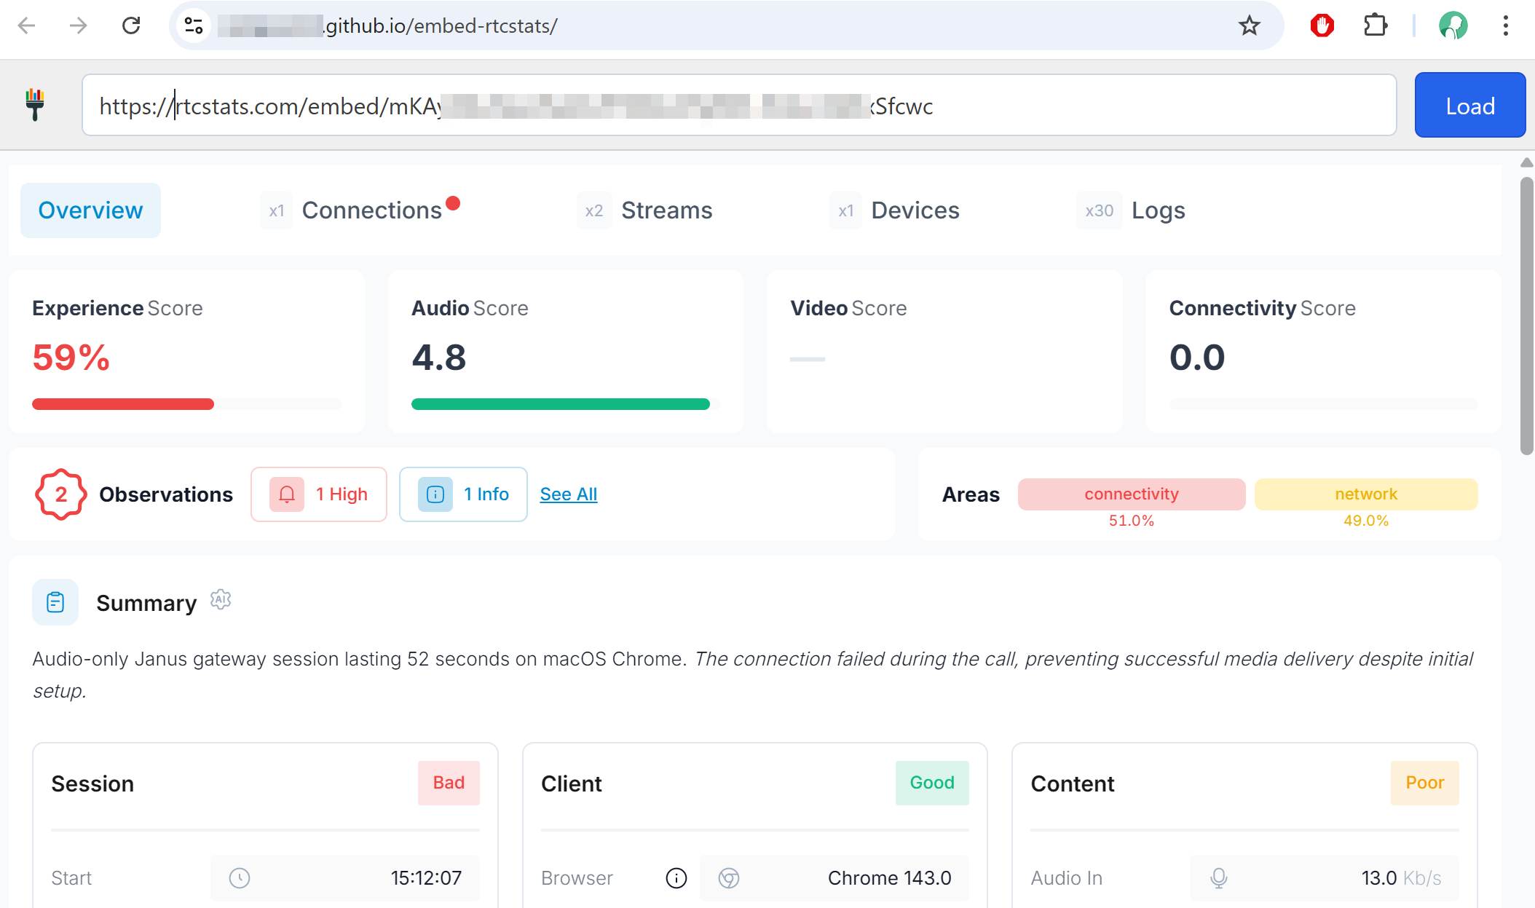
Task: Click the rtcstats brush logo left of the URL field
Action: click(35, 105)
